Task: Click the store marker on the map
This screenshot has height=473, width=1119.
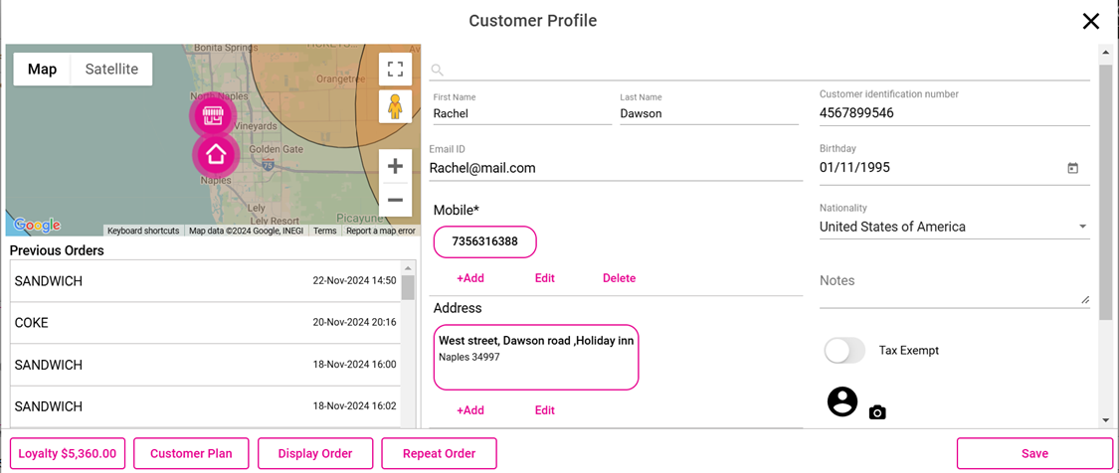Action: (212, 115)
